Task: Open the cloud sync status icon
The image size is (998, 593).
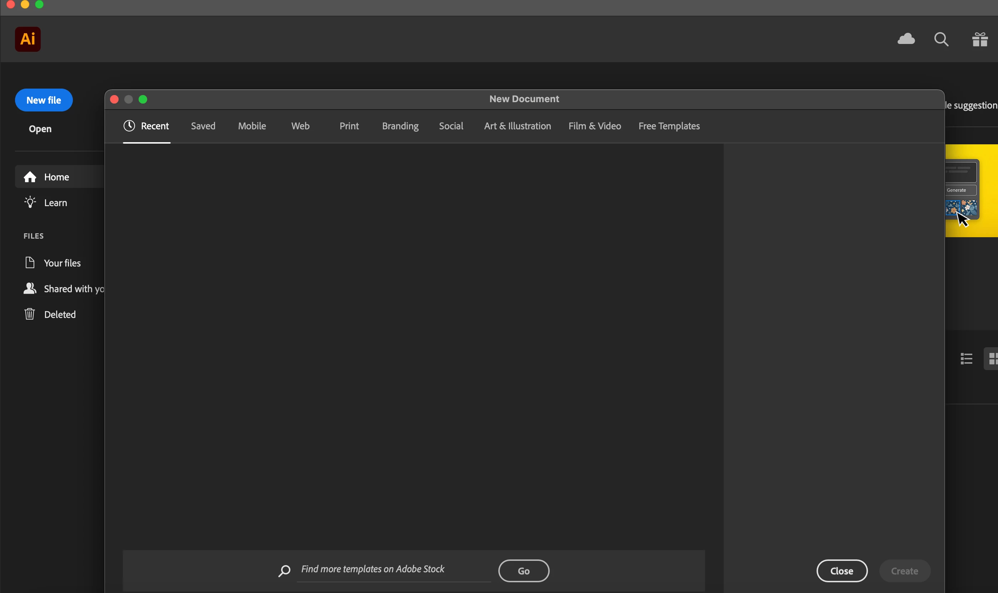Action: pos(906,39)
